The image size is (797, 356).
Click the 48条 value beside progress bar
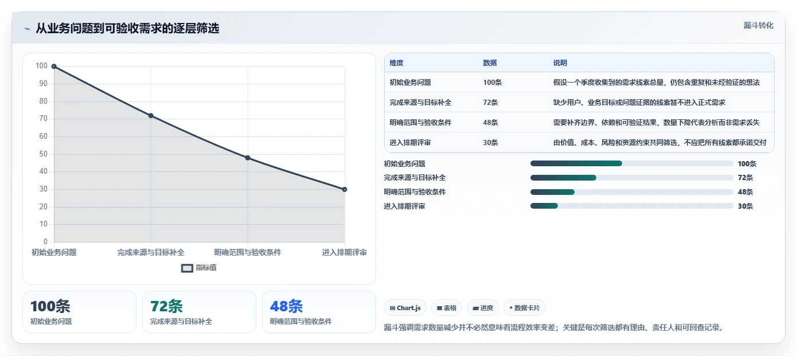tap(745, 192)
